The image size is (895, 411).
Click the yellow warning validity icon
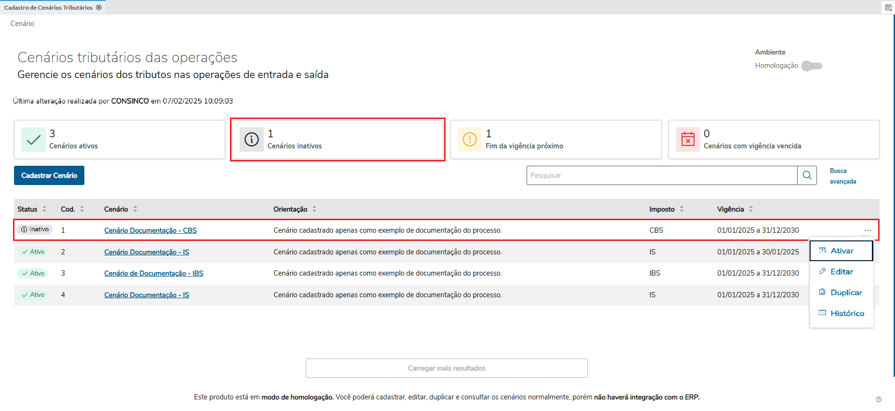point(469,140)
